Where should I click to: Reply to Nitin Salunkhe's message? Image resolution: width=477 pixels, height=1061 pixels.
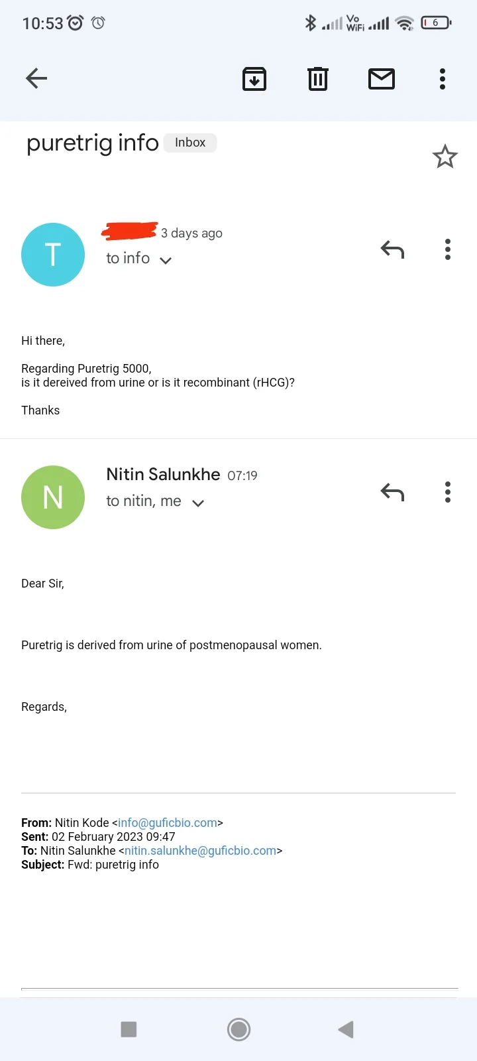pyautogui.click(x=392, y=492)
